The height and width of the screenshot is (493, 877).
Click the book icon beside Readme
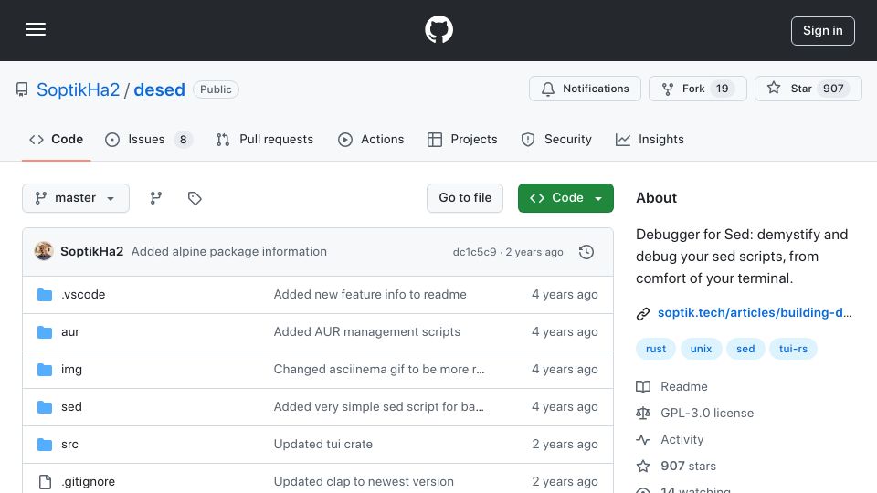[643, 387]
